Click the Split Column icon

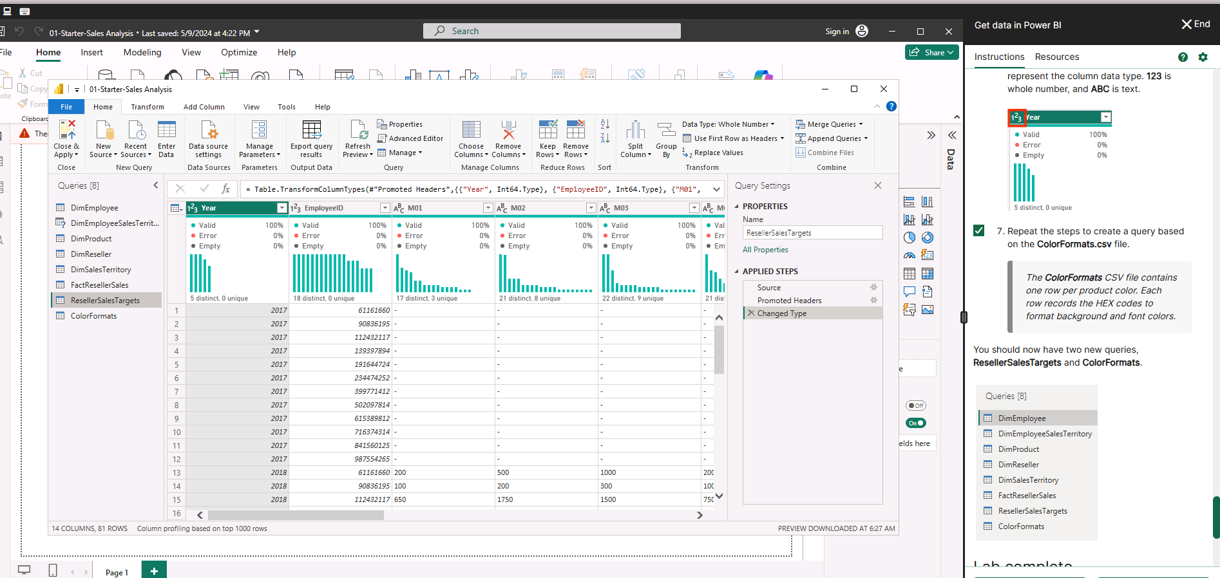point(635,130)
